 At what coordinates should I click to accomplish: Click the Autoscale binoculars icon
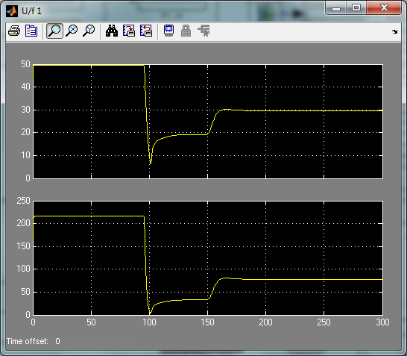112,31
